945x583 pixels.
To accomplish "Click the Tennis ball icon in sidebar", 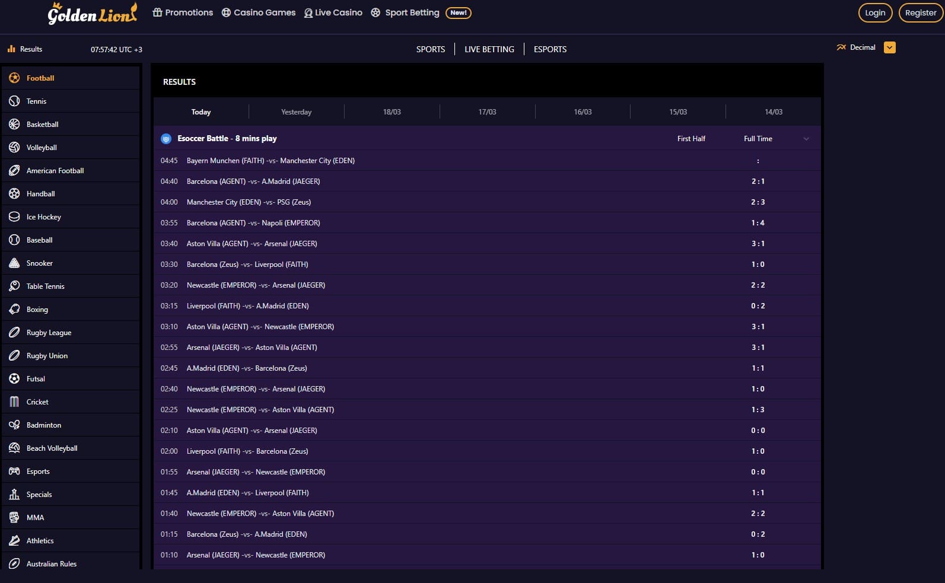I will point(14,101).
